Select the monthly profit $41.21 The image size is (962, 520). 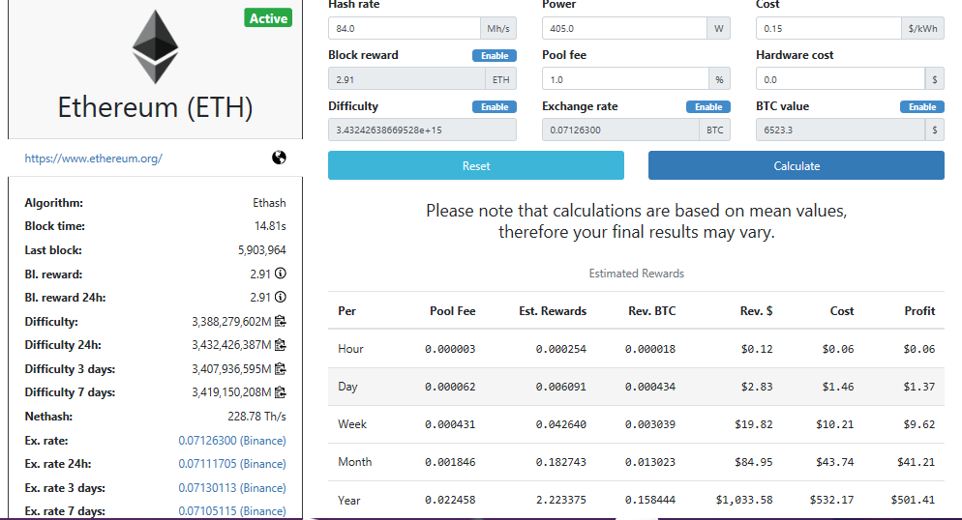(916, 462)
